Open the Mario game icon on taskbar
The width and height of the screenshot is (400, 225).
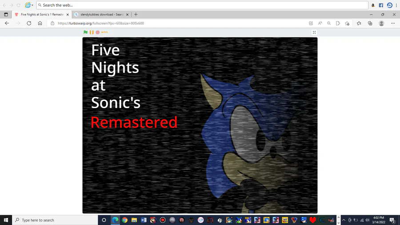coord(153,220)
